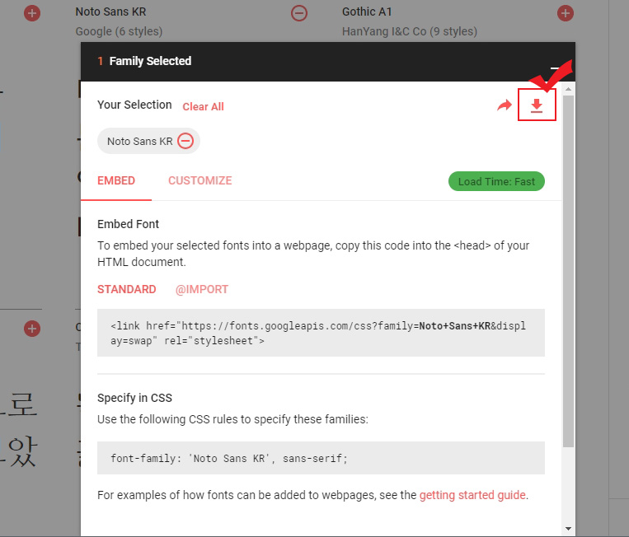This screenshot has width=629, height=537.
Task: Download the selected font family
Action: 537,105
